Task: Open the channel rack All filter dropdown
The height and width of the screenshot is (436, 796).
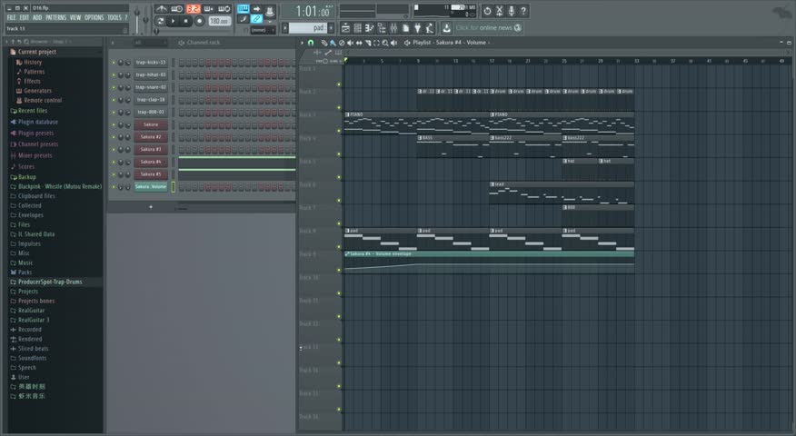Action: tap(145, 43)
